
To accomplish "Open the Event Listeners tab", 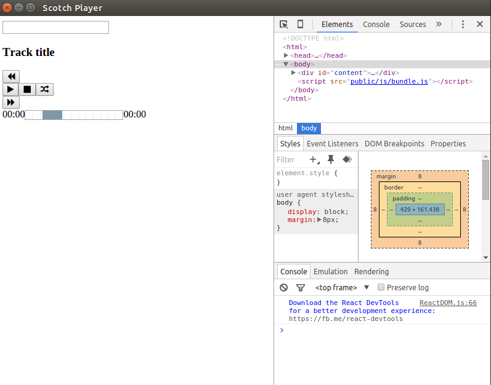I will pos(332,143).
